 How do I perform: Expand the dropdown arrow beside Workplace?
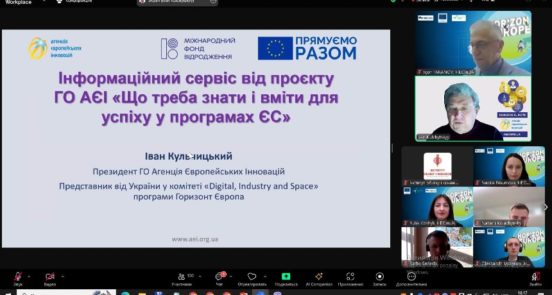[45, 1]
